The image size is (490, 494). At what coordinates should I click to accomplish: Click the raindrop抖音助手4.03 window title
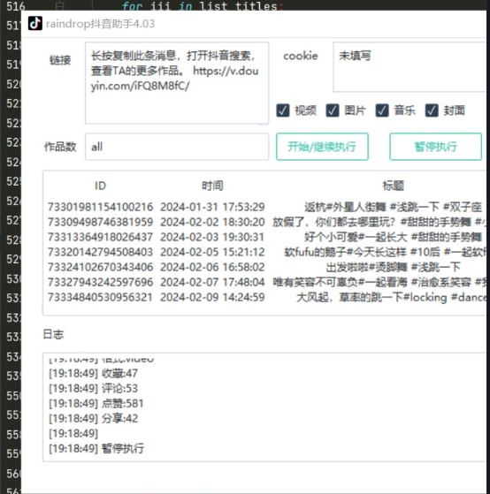click(x=100, y=24)
